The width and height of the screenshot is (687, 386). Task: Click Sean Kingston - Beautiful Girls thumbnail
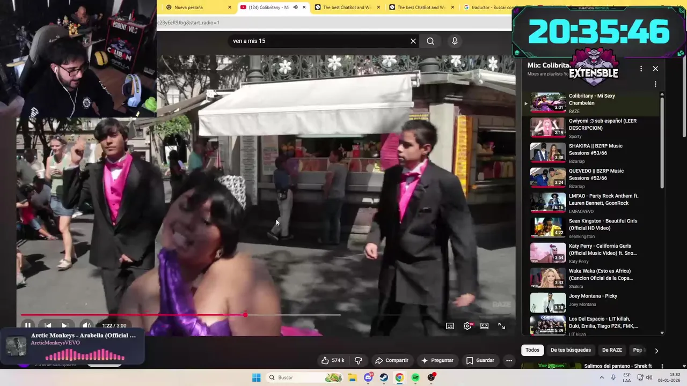click(548, 227)
